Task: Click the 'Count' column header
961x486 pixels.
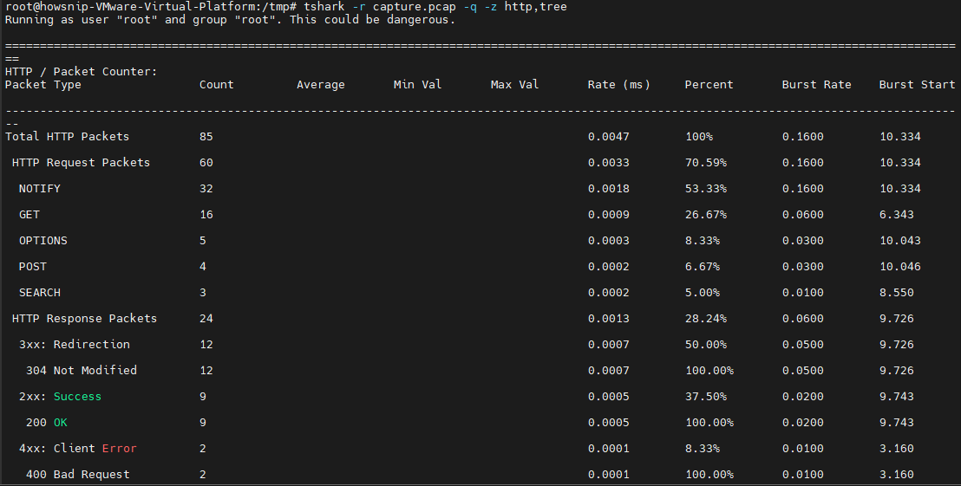Action: point(216,85)
